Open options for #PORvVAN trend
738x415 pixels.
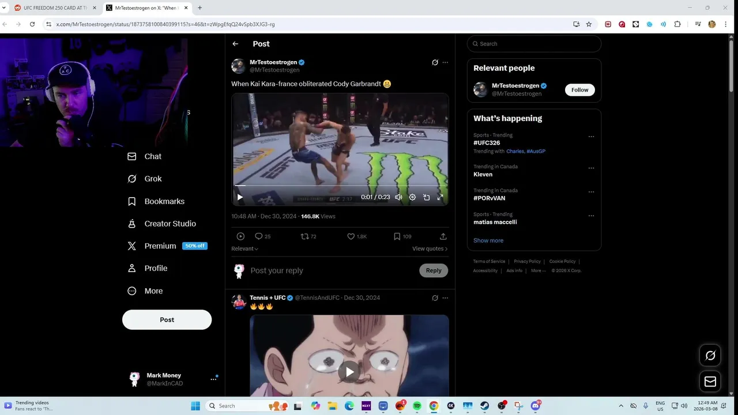pos(591,192)
